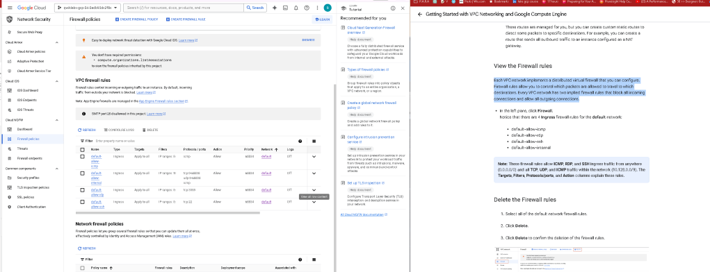Expand the default-allow-ssh row details

pos(314,202)
